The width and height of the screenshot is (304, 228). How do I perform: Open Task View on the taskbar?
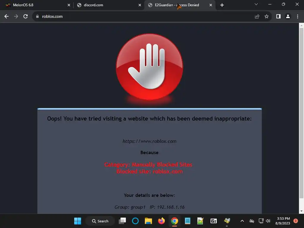122,221
